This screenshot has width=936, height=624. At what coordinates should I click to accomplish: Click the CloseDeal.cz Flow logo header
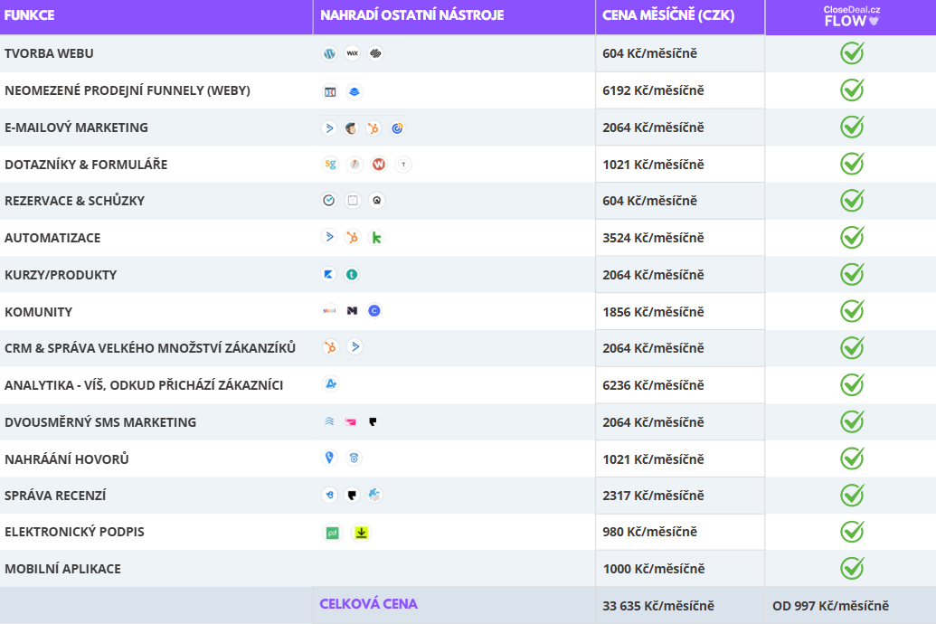coord(851,15)
